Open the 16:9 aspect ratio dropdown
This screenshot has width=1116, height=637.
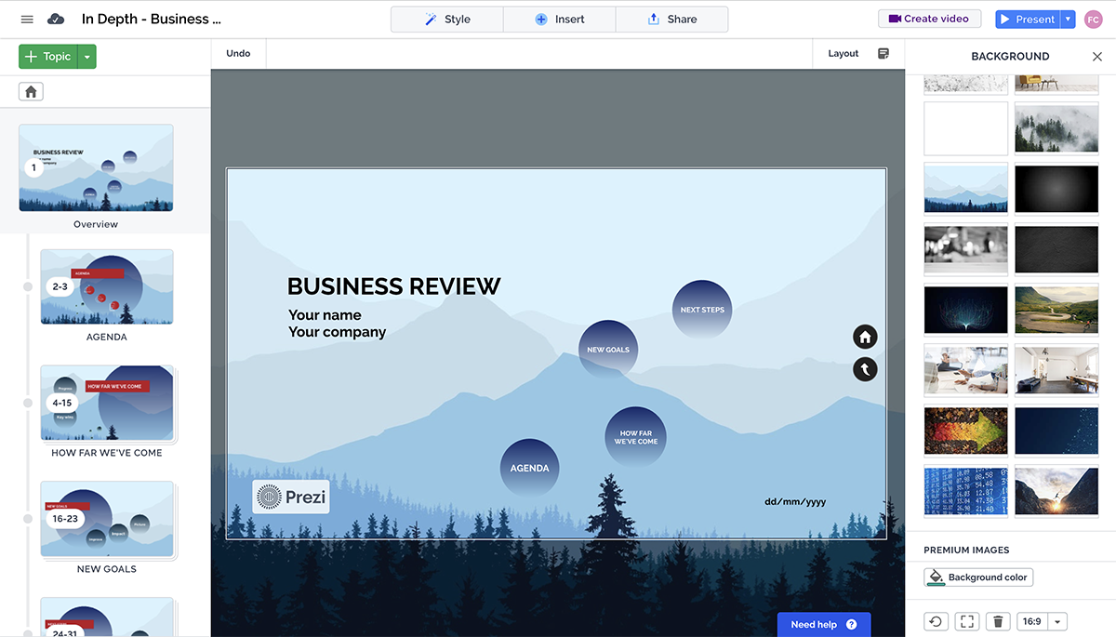(1056, 621)
